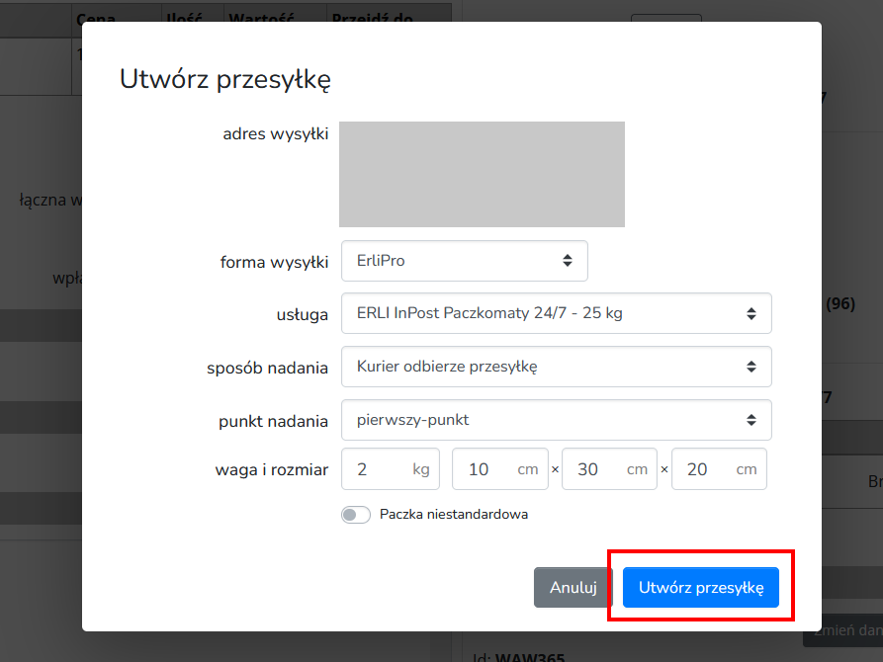Click the weight field showing 2 kg
The image size is (883, 662).
tap(391, 469)
